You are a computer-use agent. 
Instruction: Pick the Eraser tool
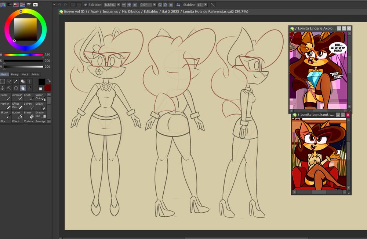(29, 115)
